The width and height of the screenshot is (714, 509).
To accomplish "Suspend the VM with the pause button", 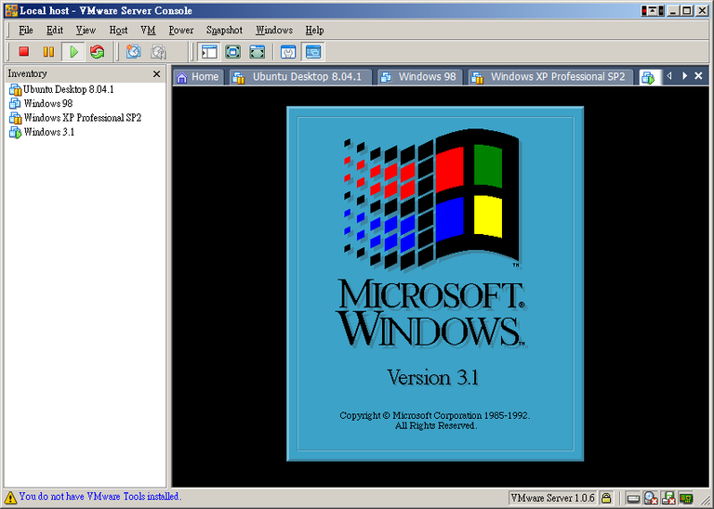I will pyautogui.click(x=48, y=52).
